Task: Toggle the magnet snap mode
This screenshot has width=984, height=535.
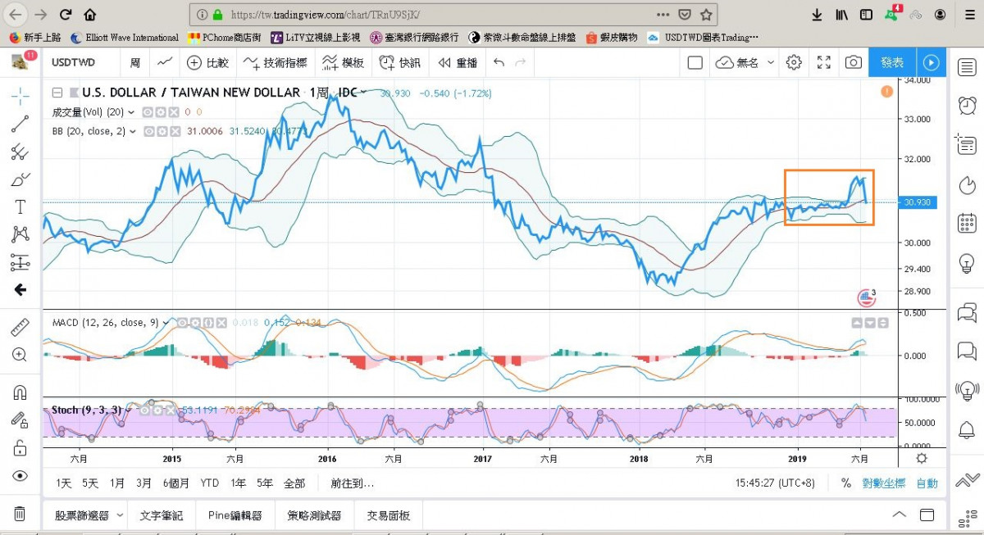Action: click(20, 392)
